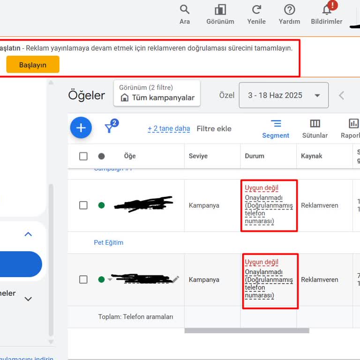Expand the sidebar section with down chevron
This screenshot has height=360, width=360.
pos(28,299)
